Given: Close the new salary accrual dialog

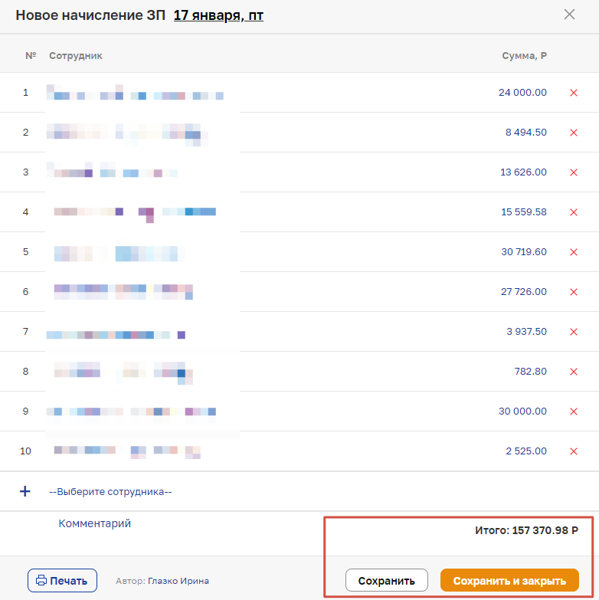Looking at the screenshot, I should (x=569, y=15).
